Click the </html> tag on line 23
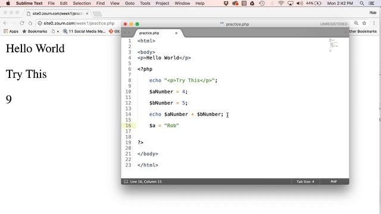The width and height of the screenshot is (381, 214). coord(148,165)
